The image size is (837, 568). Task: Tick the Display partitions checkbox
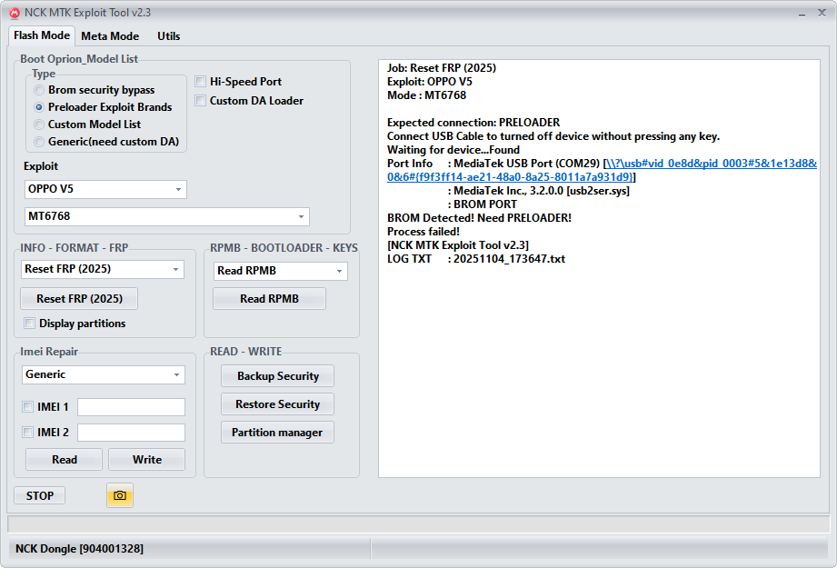click(29, 323)
